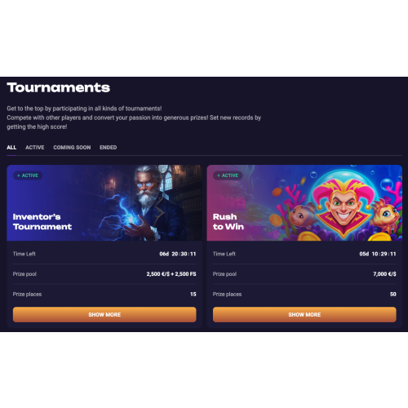Click the Rush to Win title text
408x408 pixels.
pyautogui.click(x=228, y=222)
